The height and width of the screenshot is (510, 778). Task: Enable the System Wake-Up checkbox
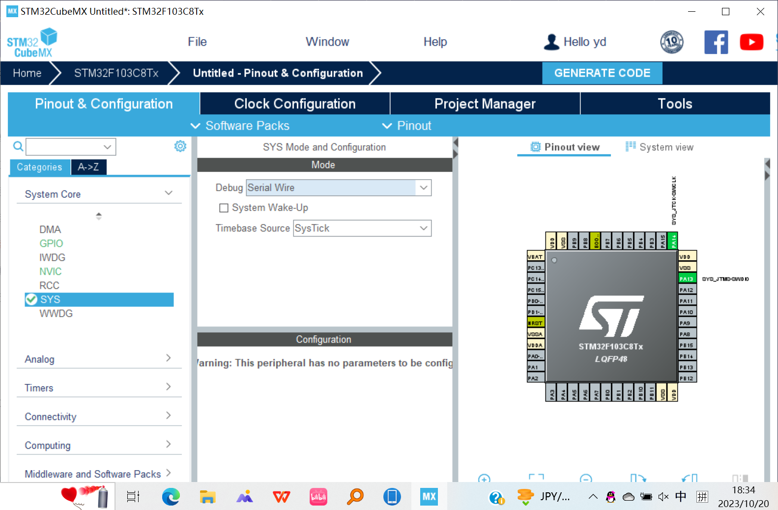pos(224,208)
